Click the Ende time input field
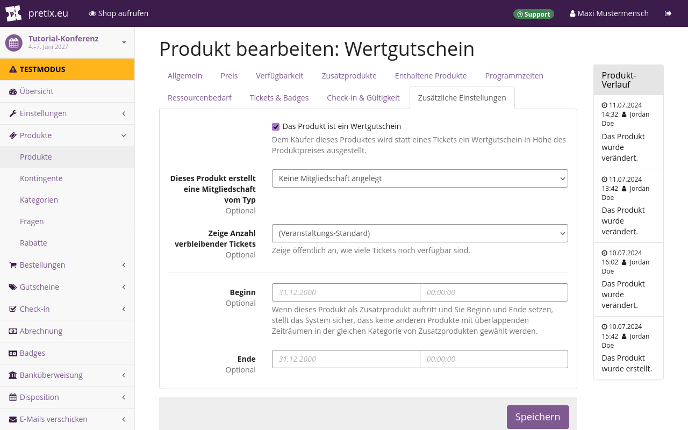The width and height of the screenshot is (688, 430). click(x=494, y=359)
